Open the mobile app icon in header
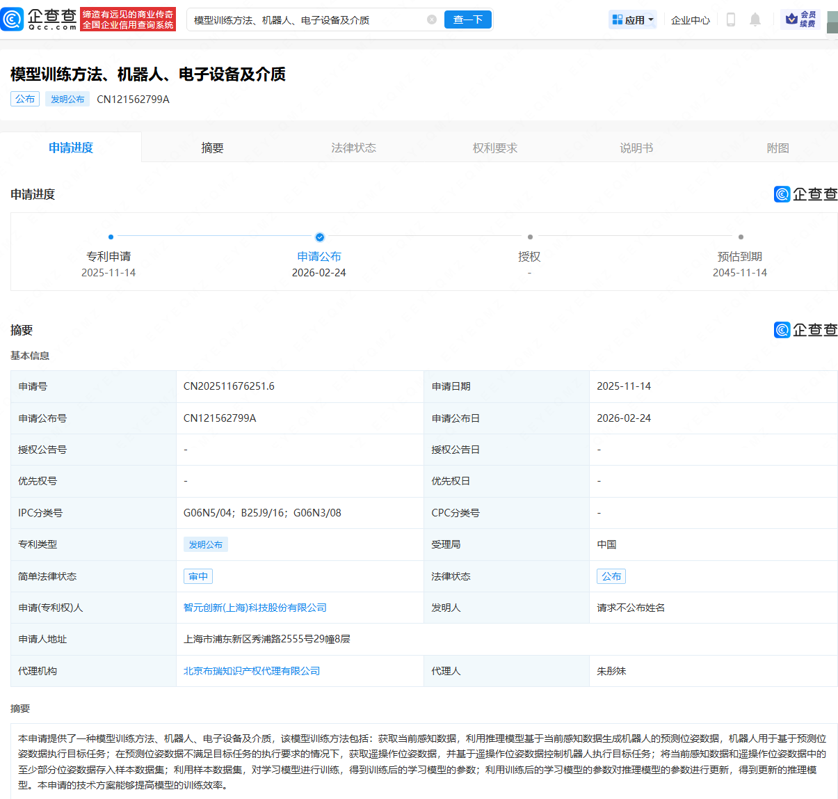 [x=731, y=20]
